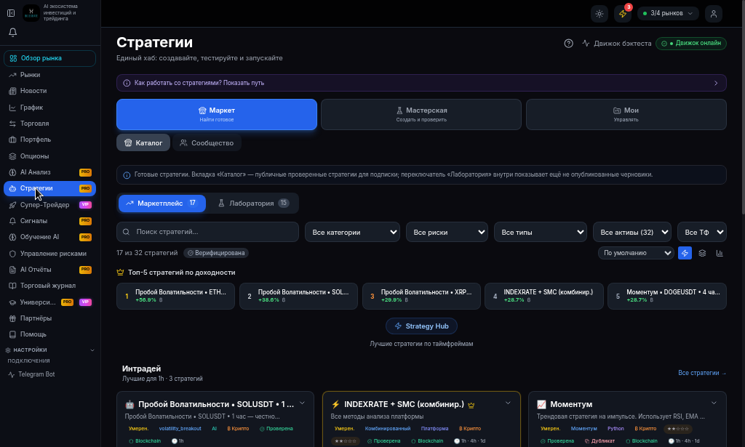Open the Все категории dropdown
745x447 pixels.
[352, 232]
